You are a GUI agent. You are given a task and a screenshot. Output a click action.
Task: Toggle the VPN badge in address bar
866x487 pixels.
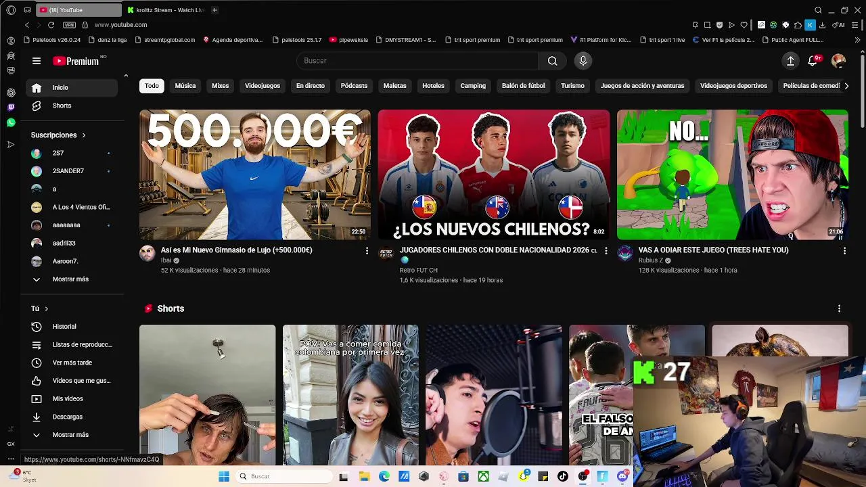click(69, 25)
